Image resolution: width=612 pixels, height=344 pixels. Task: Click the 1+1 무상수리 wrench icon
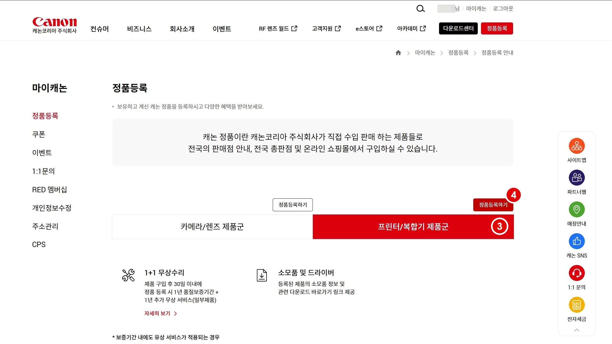(x=128, y=275)
